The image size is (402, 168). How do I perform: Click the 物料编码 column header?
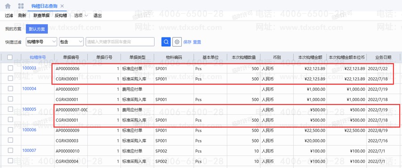coord(174,58)
